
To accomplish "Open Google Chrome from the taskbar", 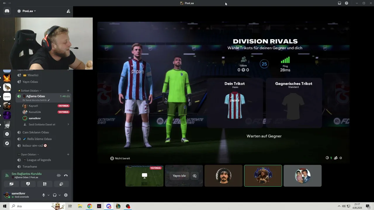I will tap(89, 206).
